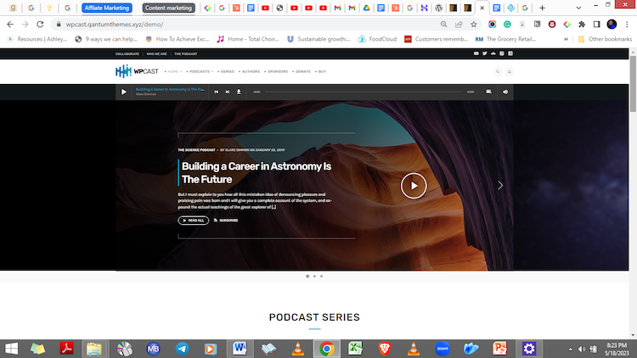This screenshot has height=358, width=637.
Task: Seek along the audio progress bar
Action: coord(364,92)
